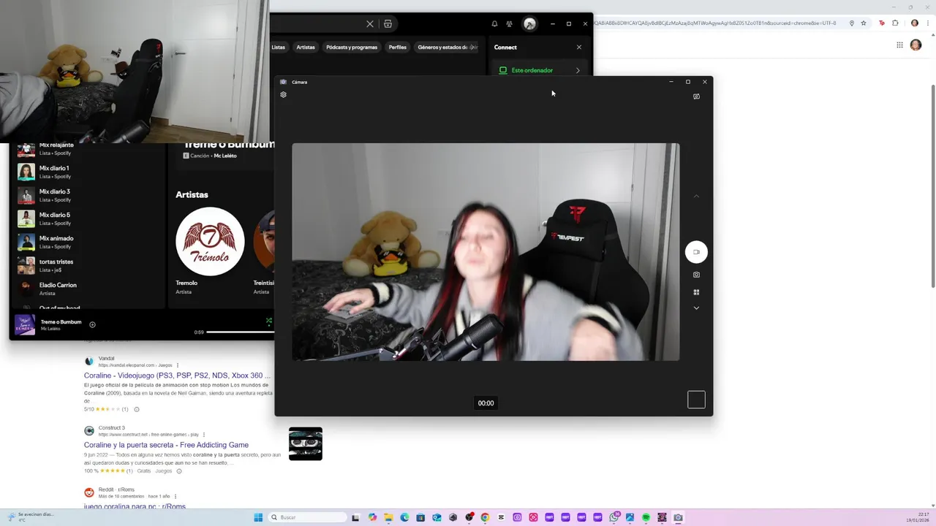Click now playing album cover
The height and width of the screenshot is (526, 936).
25,324
